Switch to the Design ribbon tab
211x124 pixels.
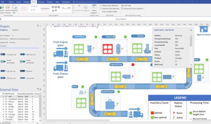click(x=26, y=2)
